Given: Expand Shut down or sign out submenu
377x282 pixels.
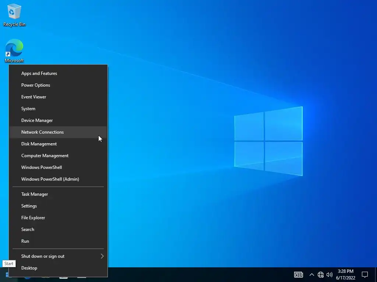Looking at the screenshot, I should [x=58, y=256].
